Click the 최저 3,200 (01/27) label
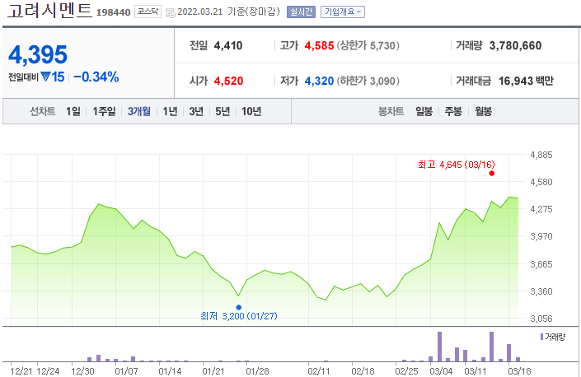Image resolution: width=581 pixels, height=377 pixels. coord(239,316)
